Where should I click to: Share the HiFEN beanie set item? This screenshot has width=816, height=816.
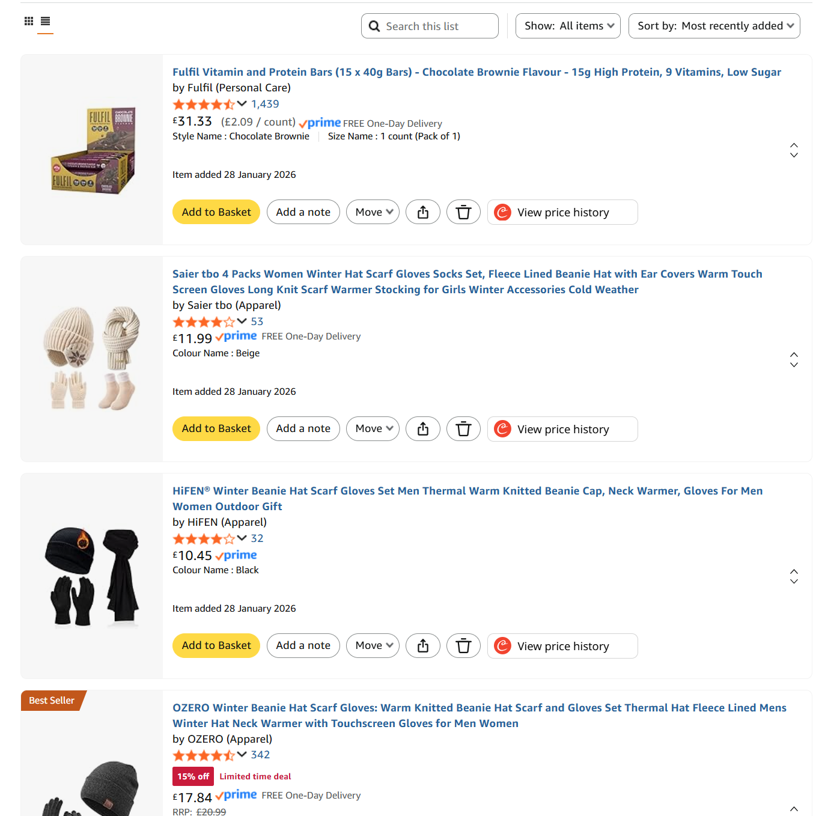423,646
